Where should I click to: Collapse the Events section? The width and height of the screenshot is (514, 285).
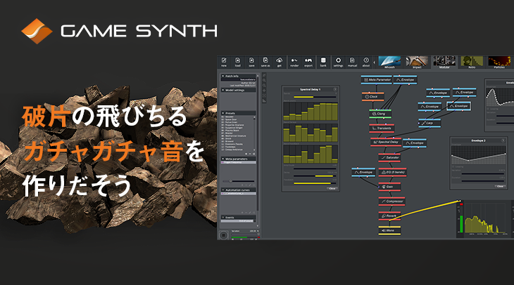click(223, 218)
